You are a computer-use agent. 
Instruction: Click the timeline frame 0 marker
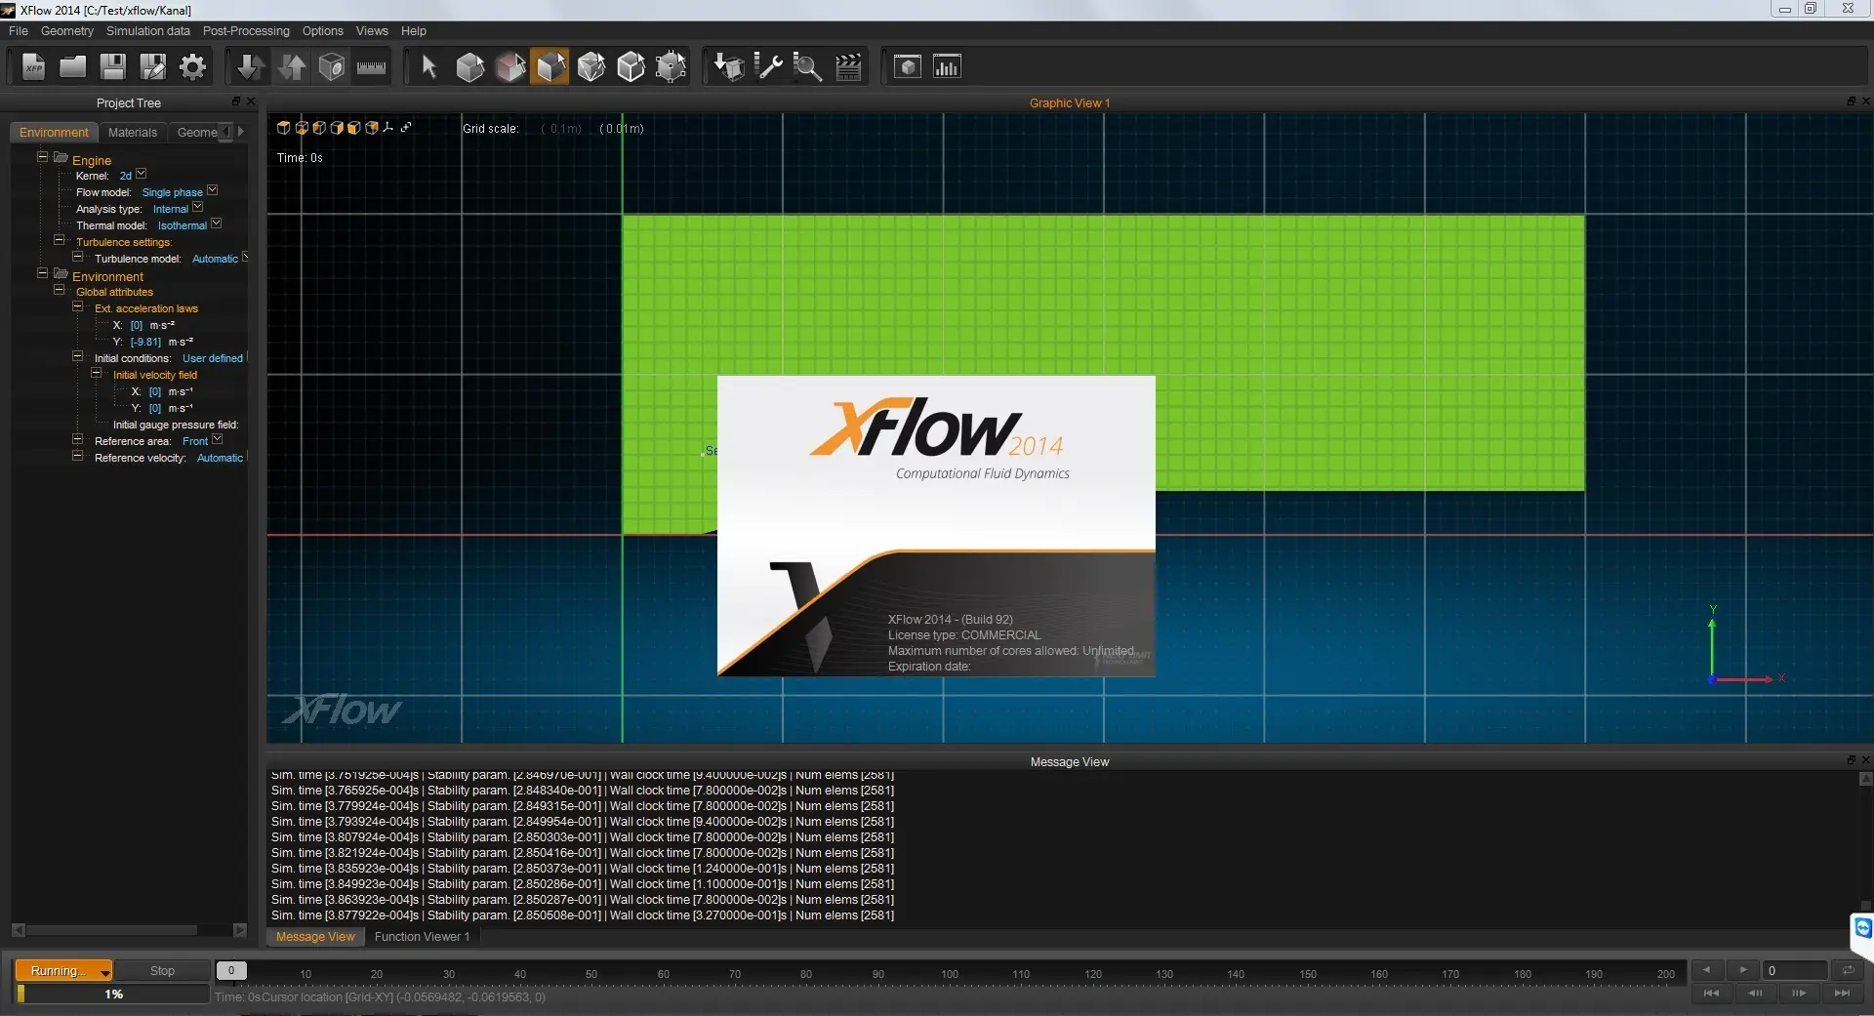coord(231,971)
